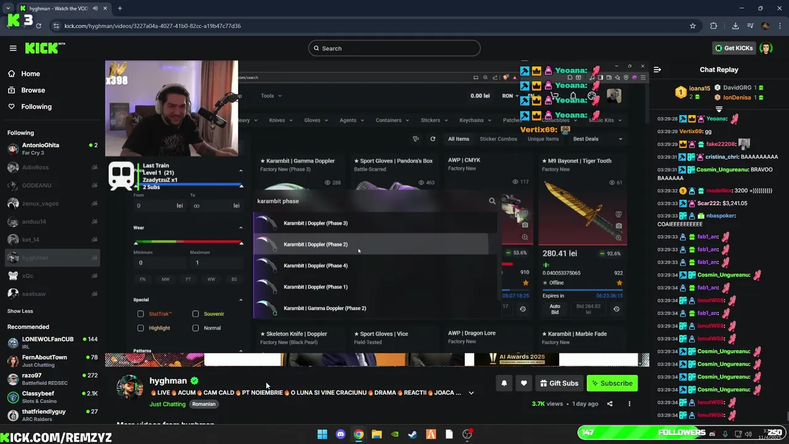The height and width of the screenshot is (444, 789).
Task: Open the user profile avatar menu
Action: 766,48
